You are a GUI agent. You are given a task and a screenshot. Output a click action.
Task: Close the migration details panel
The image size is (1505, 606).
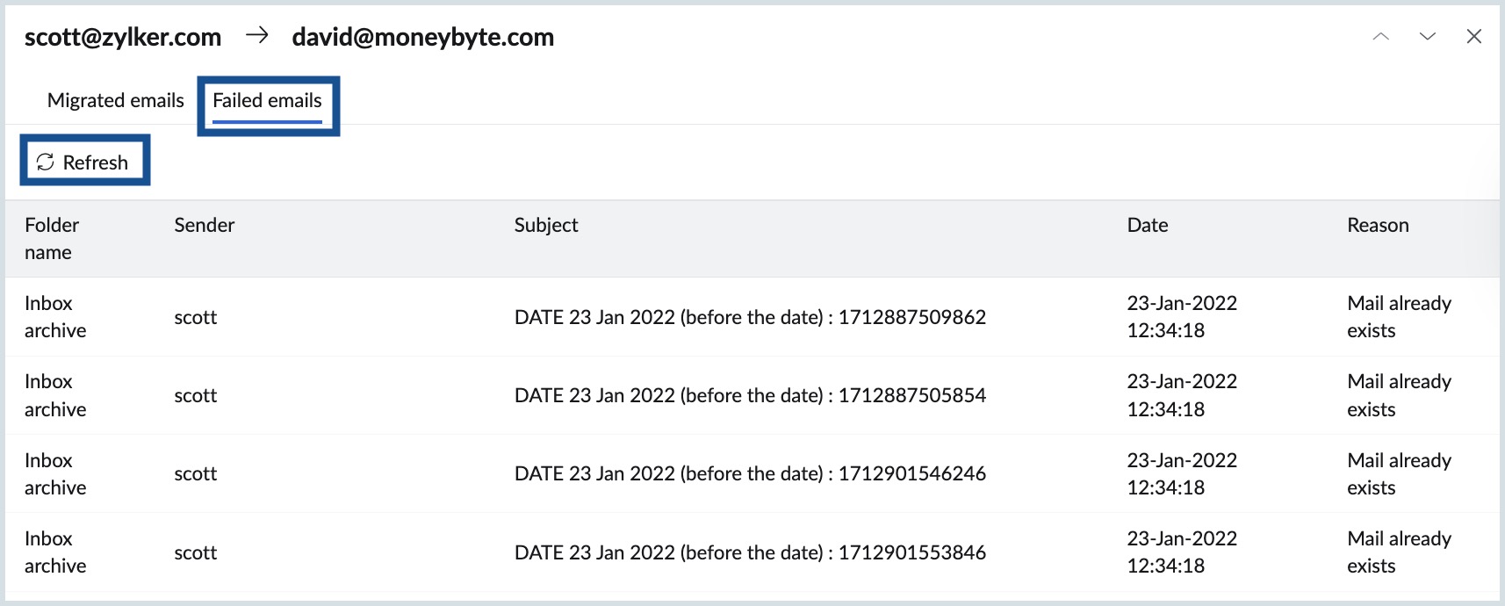pyautogui.click(x=1473, y=37)
